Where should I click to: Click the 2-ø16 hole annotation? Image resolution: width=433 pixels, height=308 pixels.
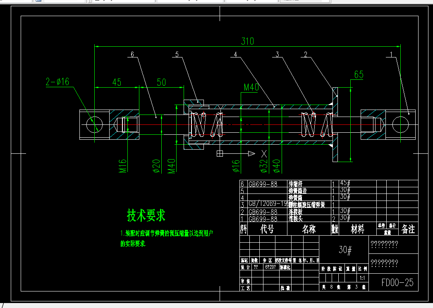click(x=57, y=82)
